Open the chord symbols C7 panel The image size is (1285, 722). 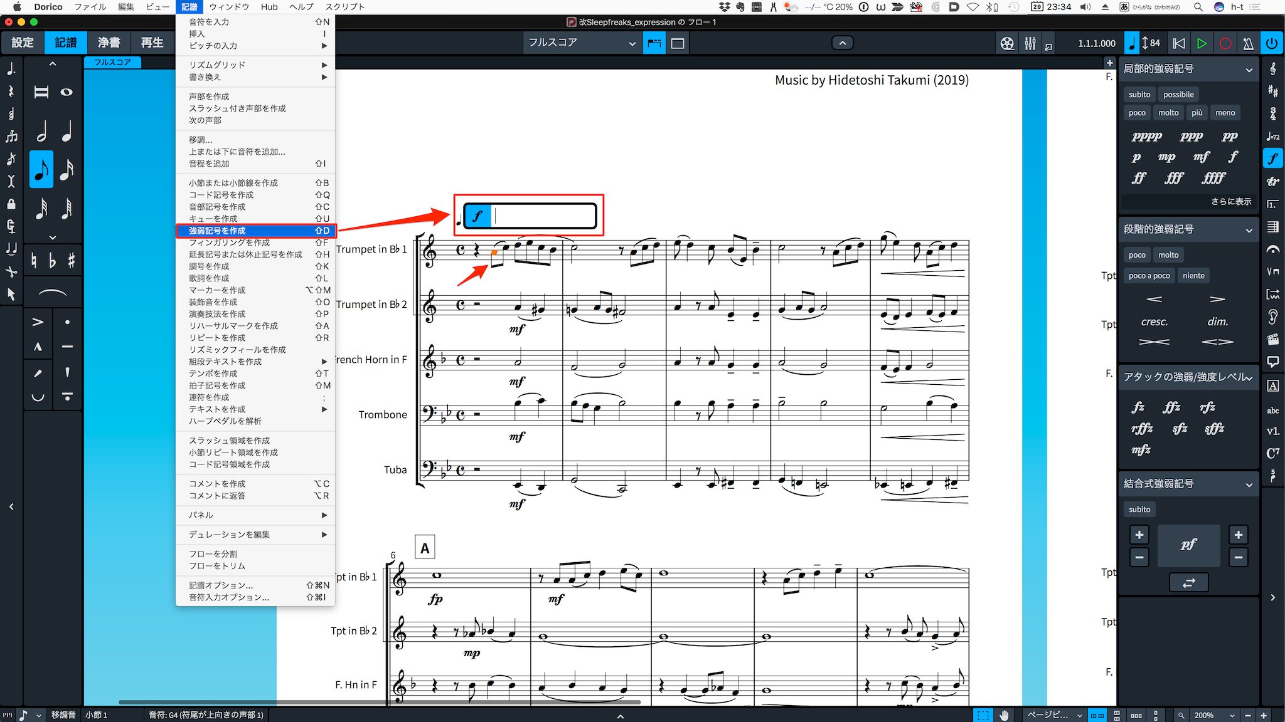click(x=1272, y=453)
